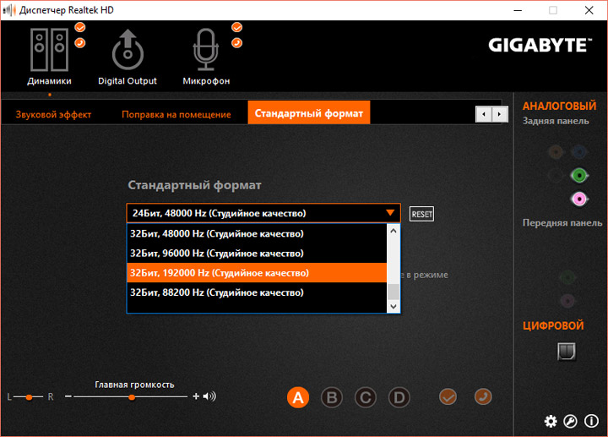Collapse the 24Бит, 48000 Hz format dropdown
The height and width of the screenshot is (437, 608).
[x=263, y=213]
